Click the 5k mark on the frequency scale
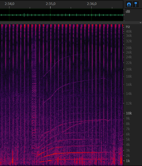Image resolution: width=142 pixels, height=166 pixels. (128, 139)
